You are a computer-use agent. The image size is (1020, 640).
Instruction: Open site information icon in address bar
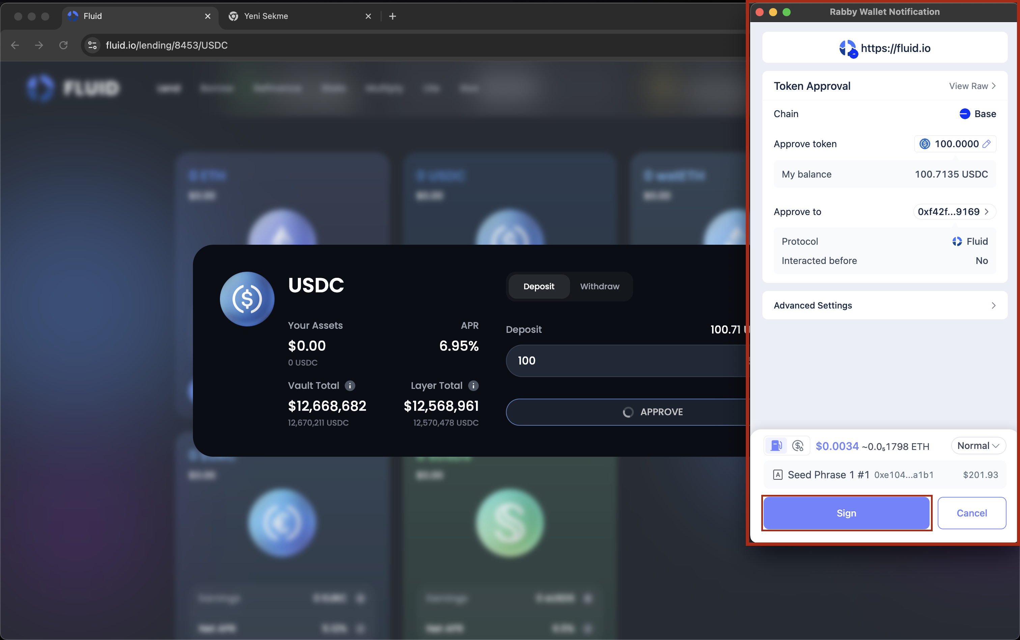click(92, 45)
